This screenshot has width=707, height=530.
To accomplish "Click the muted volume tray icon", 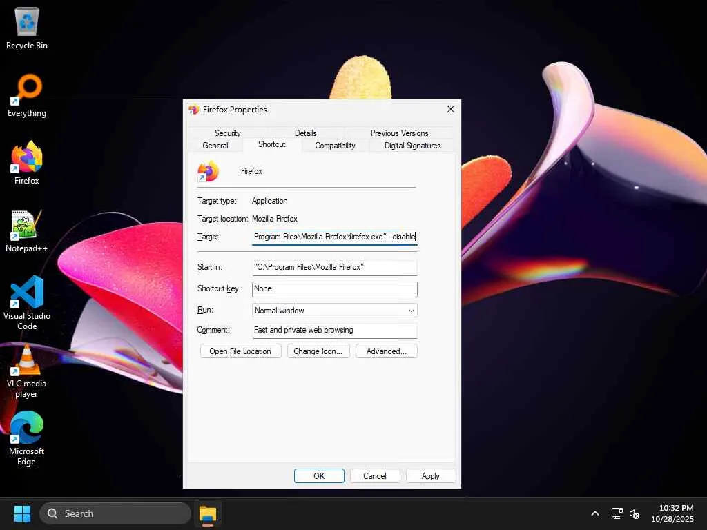I will pyautogui.click(x=635, y=513).
